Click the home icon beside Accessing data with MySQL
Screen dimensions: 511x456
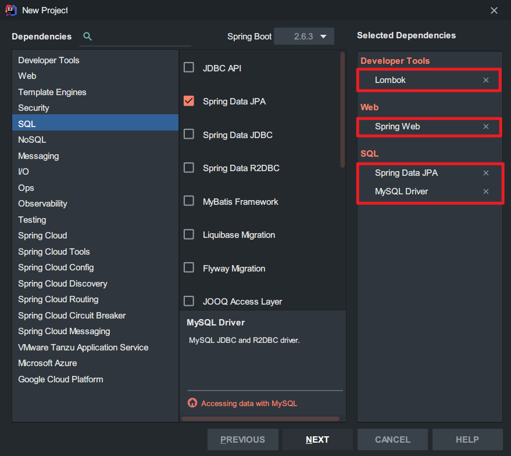pos(192,403)
